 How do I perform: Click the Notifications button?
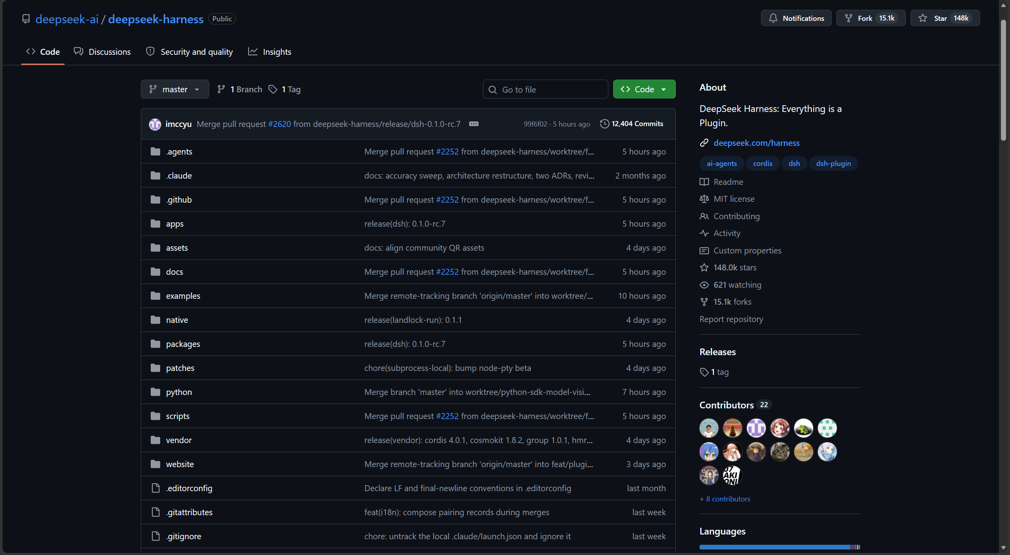pyautogui.click(x=796, y=18)
